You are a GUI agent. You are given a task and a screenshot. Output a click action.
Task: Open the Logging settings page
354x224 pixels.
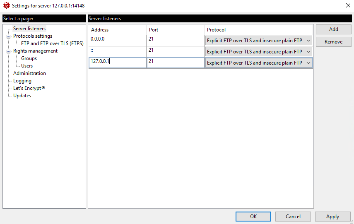(x=22, y=81)
